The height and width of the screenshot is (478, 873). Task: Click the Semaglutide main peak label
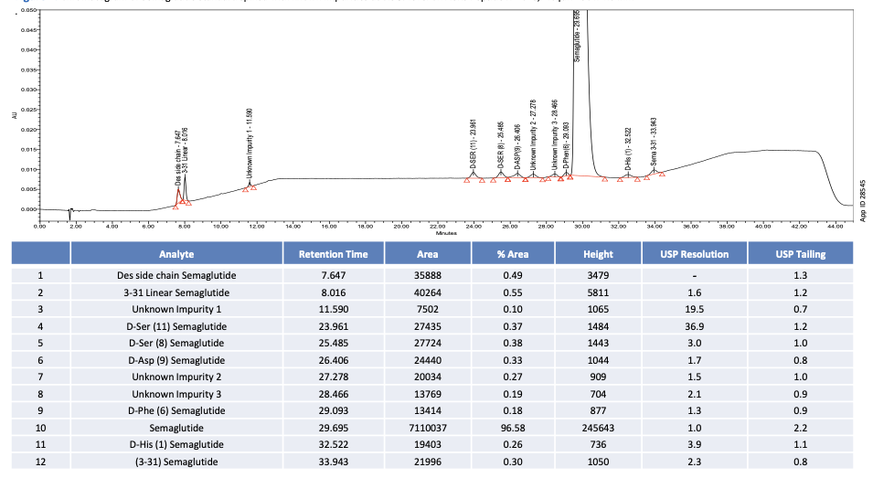point(577,37)
